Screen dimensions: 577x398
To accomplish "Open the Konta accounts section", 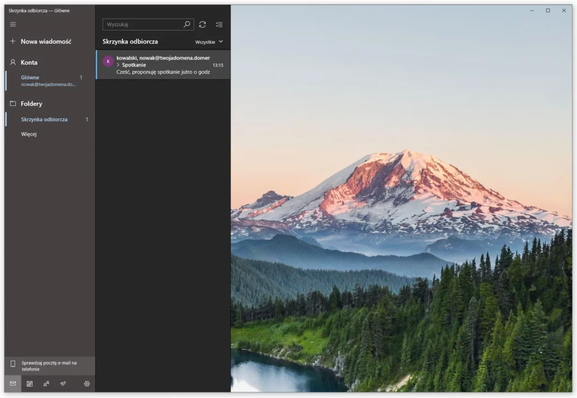I will 29,63.
